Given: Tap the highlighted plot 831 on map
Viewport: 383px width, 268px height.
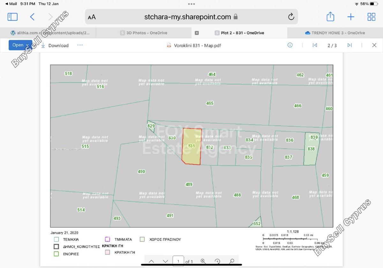Looking at the screenshot, I should point(191,146).
